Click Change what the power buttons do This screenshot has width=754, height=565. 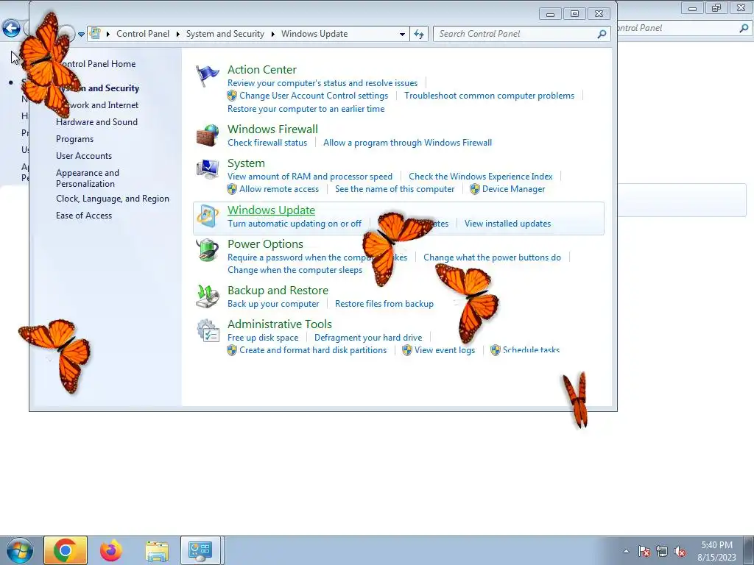pyautogui.click(x=492, y=257)
